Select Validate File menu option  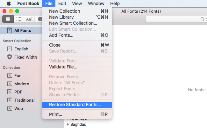point(63,67)
